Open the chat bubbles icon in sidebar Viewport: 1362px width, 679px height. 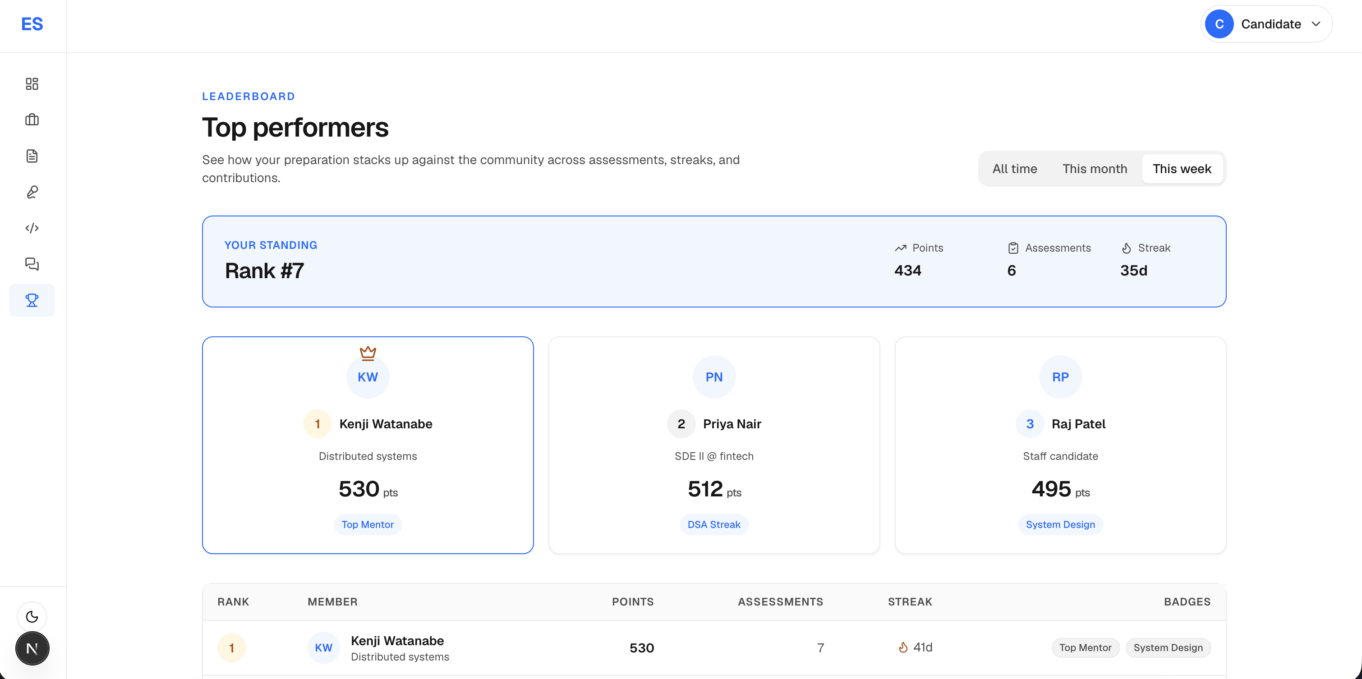(x=32, y=264)
